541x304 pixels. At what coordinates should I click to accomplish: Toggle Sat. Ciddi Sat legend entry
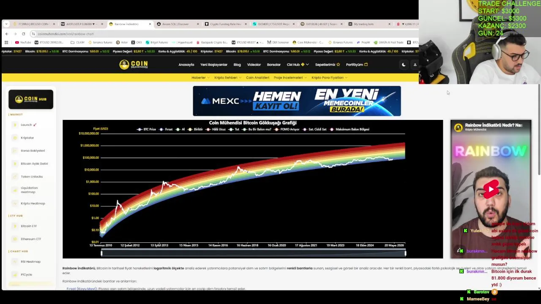[x=315, y=129]
